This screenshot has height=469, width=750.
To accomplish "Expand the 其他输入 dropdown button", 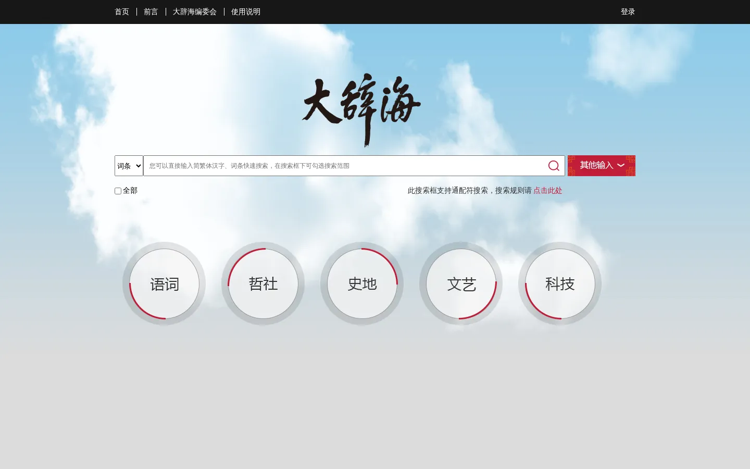I will (x=602, y=166).
